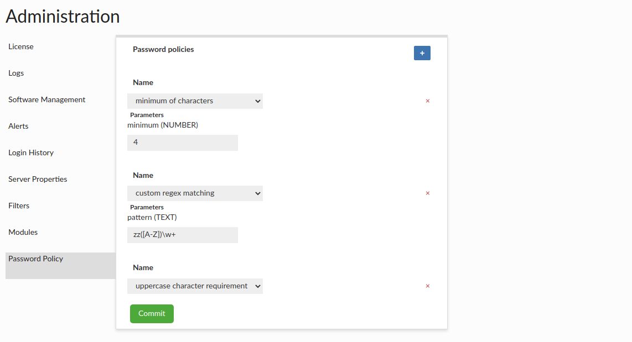The width and height of the screenshot is (632, 342).
Task: Open the minimum of characters dropdown
Action: 195,101
